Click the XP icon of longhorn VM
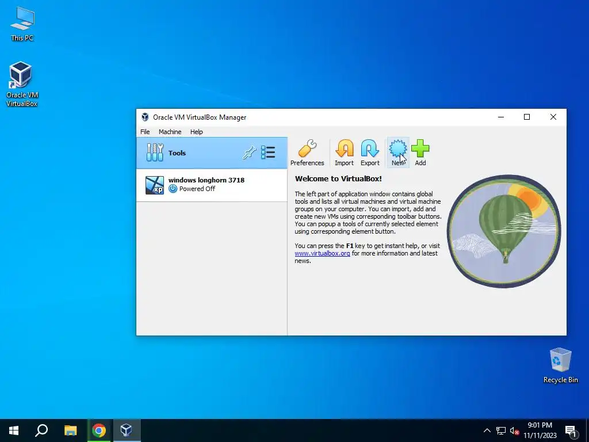 (155, 185)
